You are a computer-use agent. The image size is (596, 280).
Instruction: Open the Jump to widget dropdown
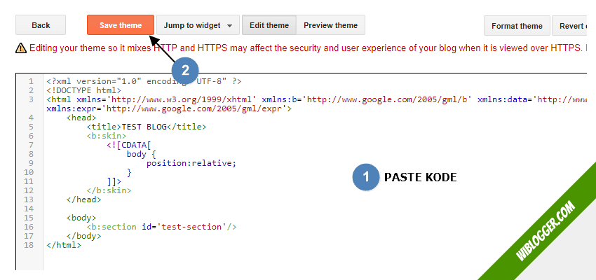191,25
